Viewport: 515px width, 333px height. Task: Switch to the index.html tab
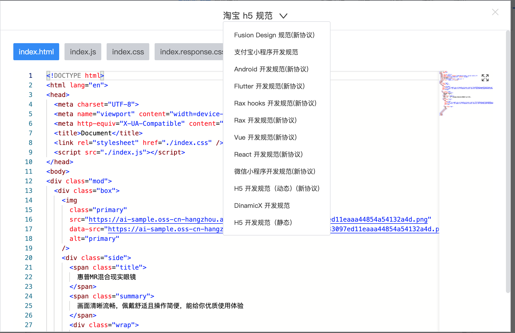point(36,52)
